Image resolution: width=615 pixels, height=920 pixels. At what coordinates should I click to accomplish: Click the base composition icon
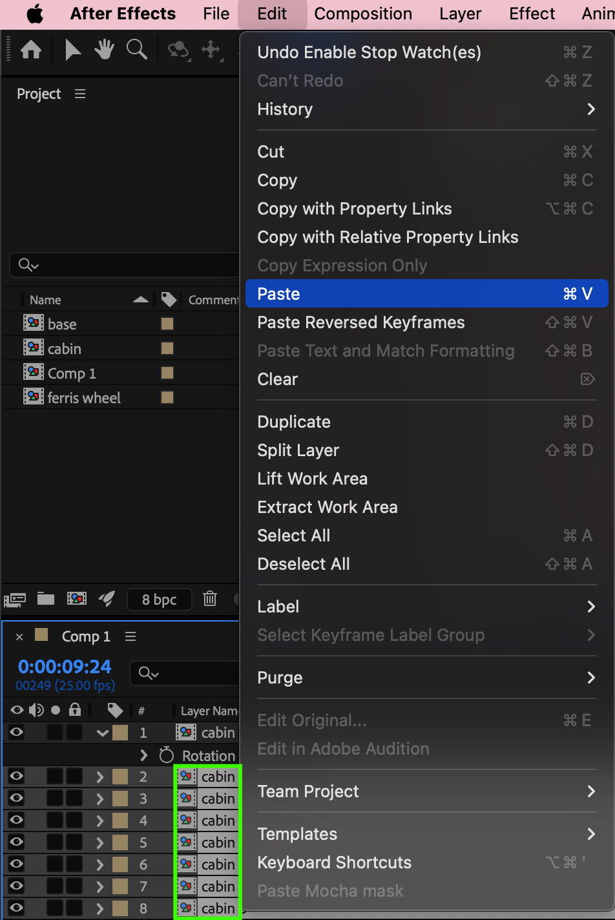[34, 324]
